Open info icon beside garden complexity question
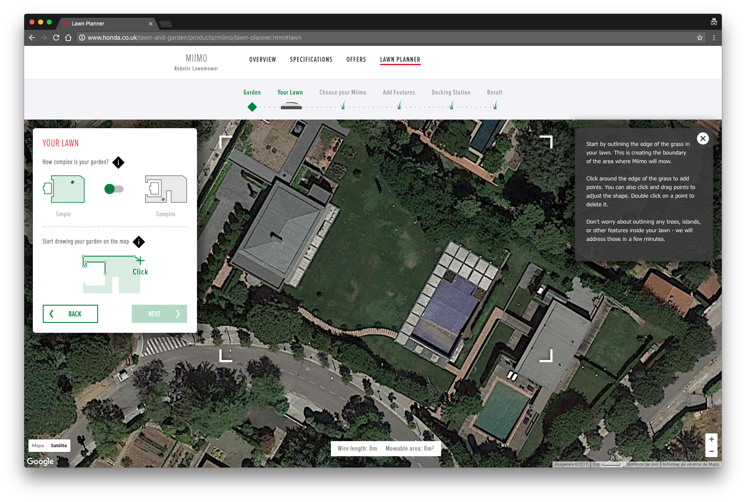746x502 pixels. pyautogui.click(x=118, y=162)
